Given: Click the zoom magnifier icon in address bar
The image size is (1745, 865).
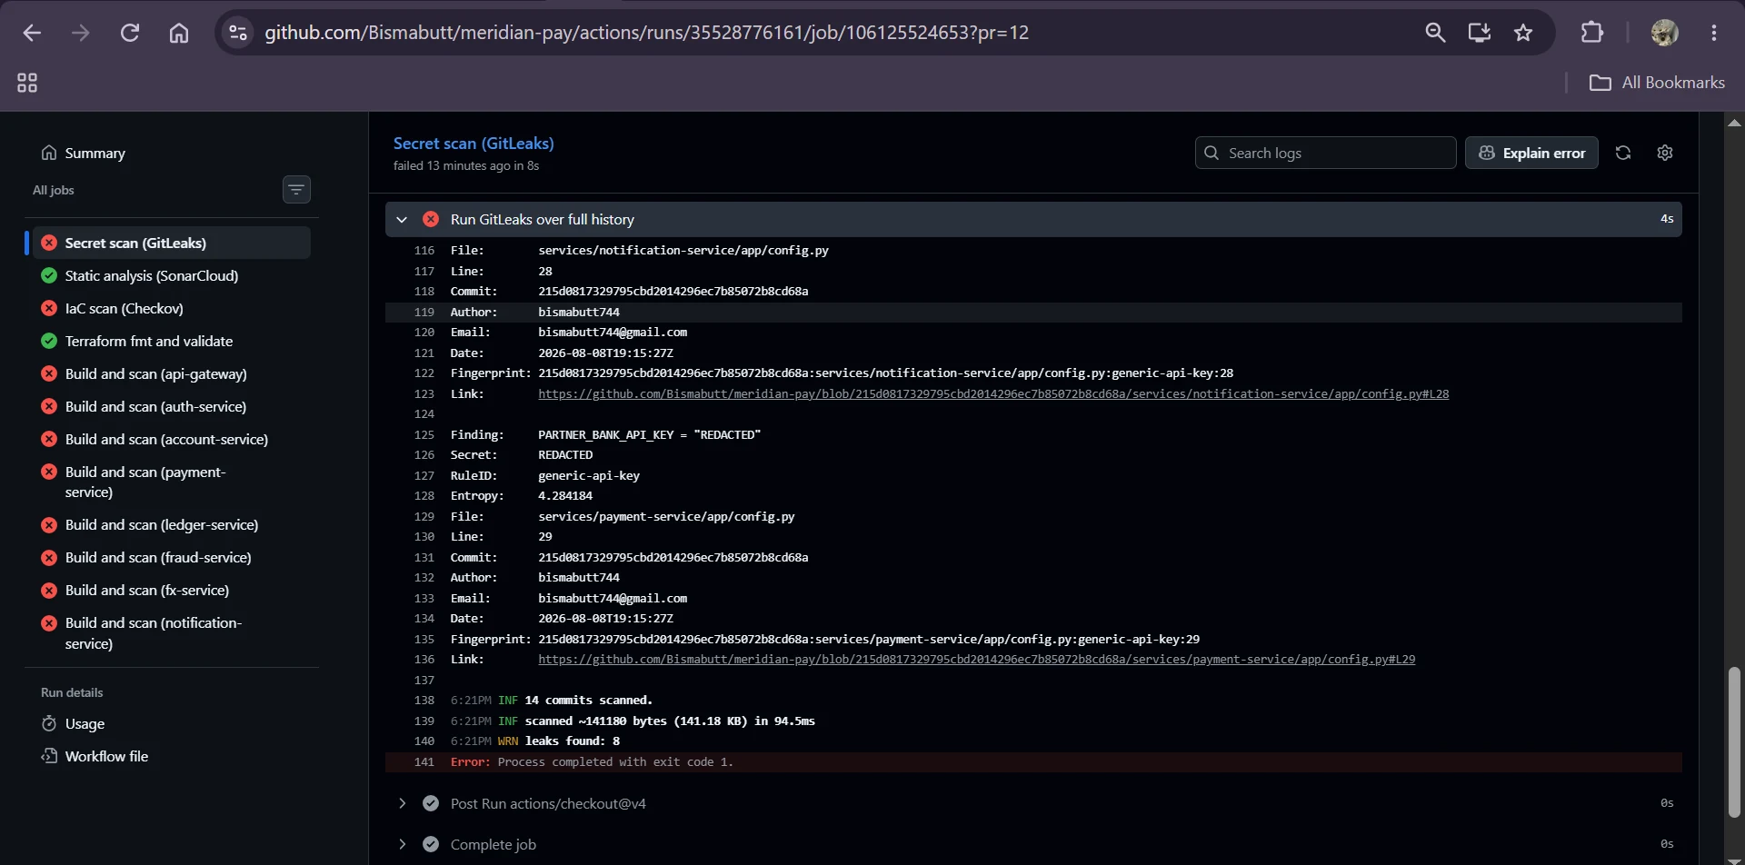Looking at the screenshot, I should pos(1435,33).
